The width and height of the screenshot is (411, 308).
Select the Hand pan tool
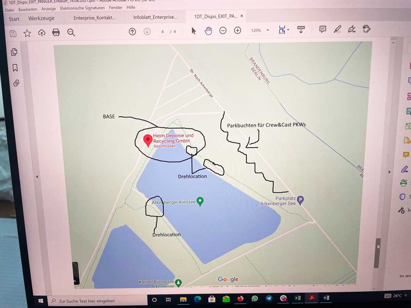[x=208, y=31]
